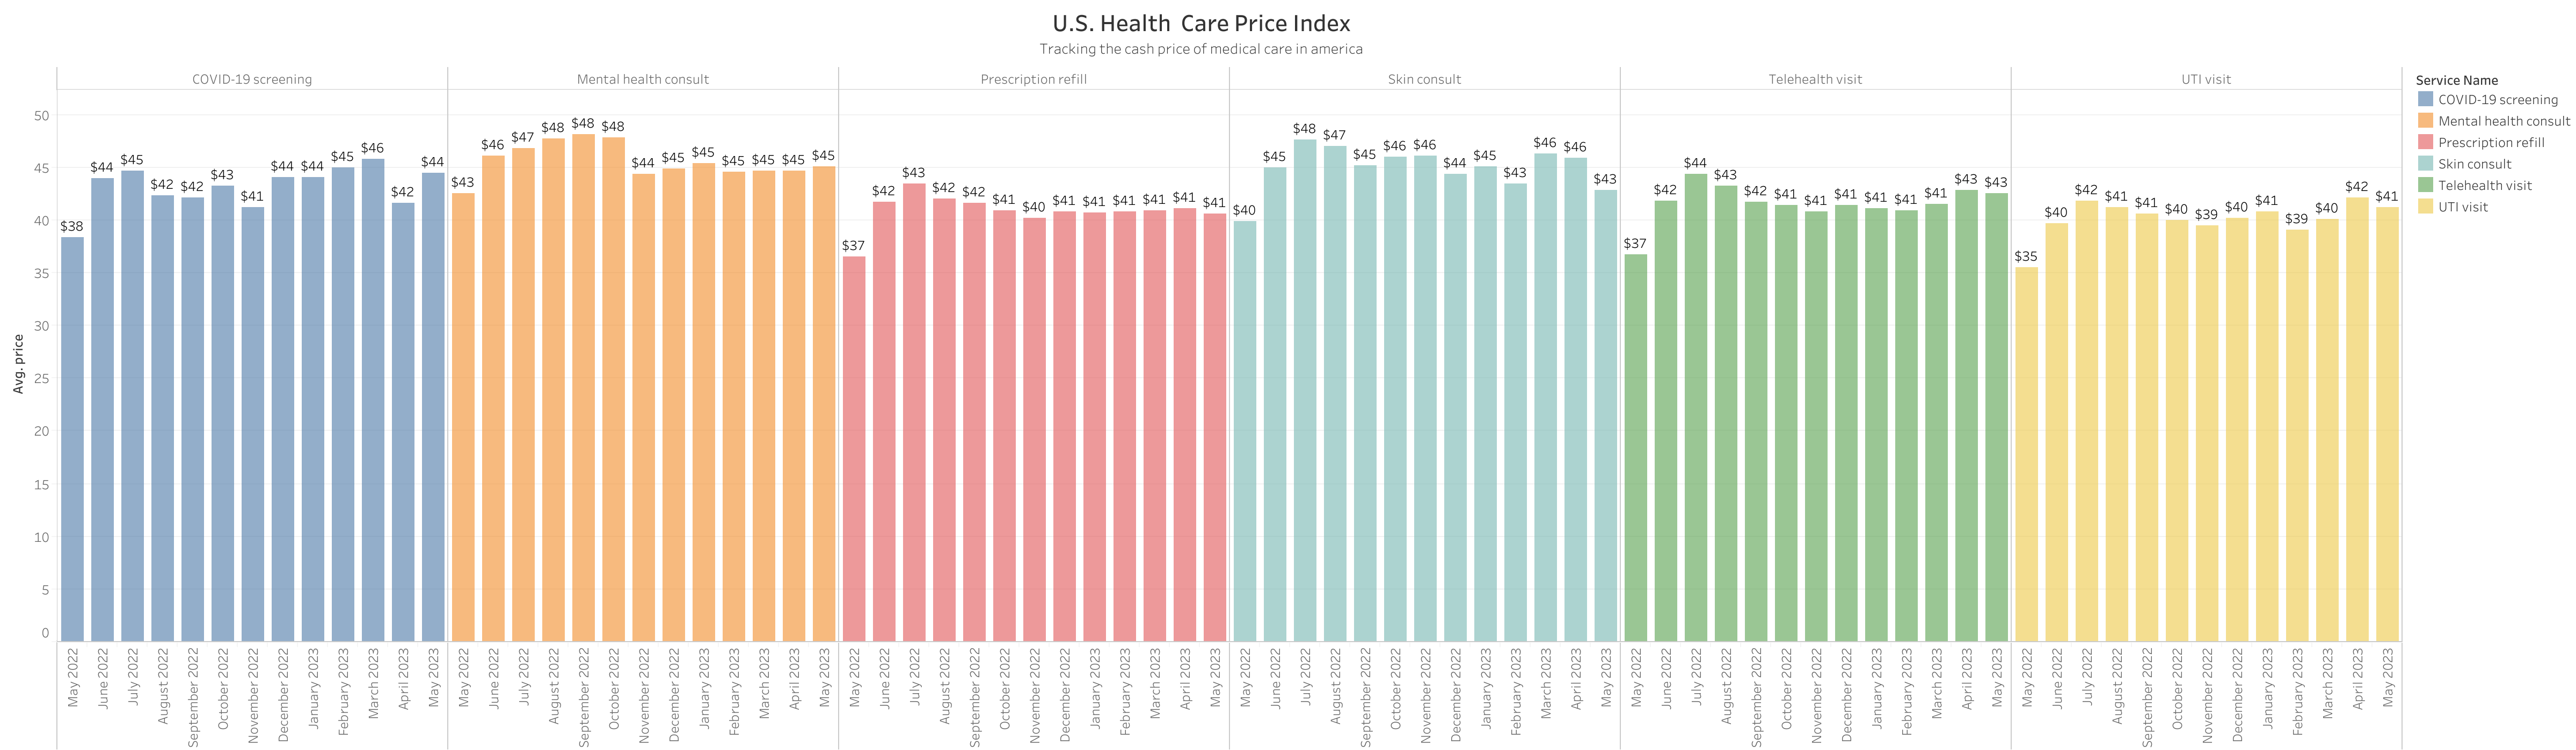Click the Service Name legend title
The width and height of the screenshot is (2576, 750).
pos(2456,81)
